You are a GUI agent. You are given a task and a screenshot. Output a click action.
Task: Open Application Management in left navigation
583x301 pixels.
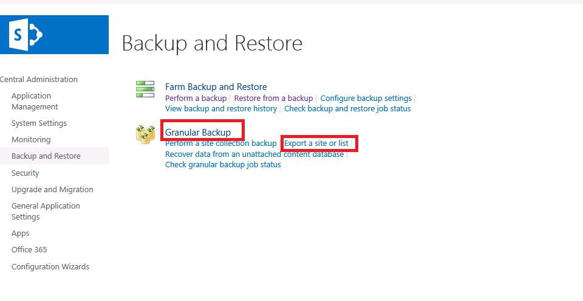(35, 101)
